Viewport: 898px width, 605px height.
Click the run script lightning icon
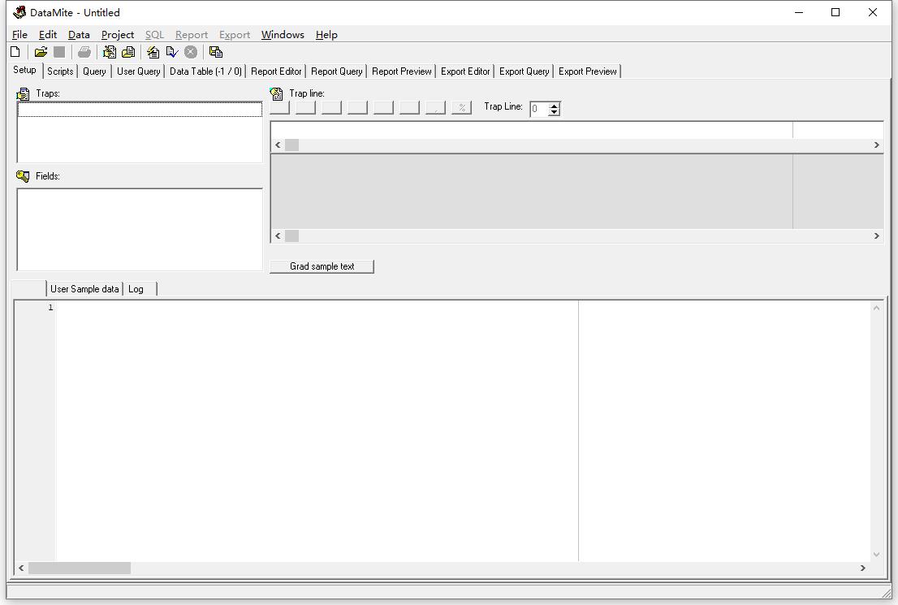[153, 52]
